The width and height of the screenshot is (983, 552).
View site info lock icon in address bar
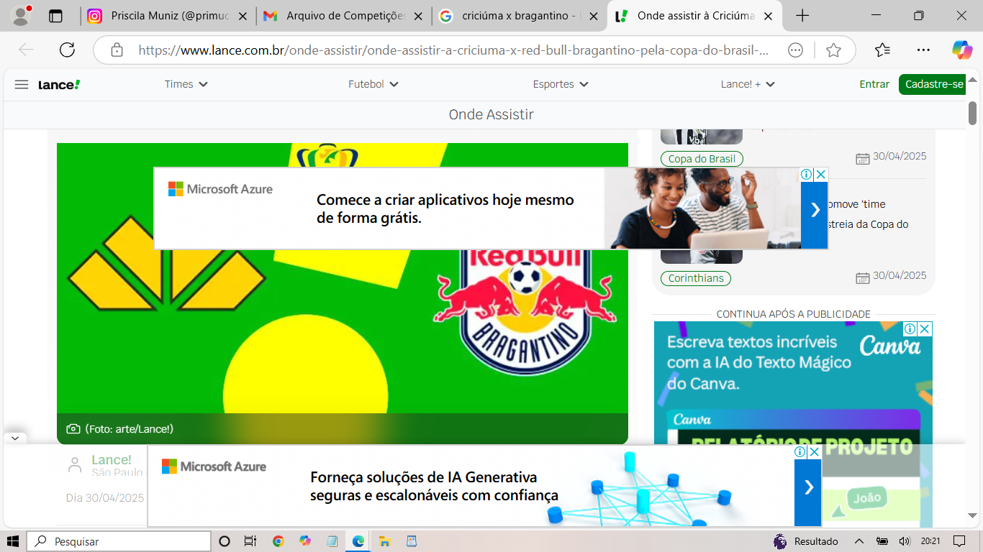point(117,50)
